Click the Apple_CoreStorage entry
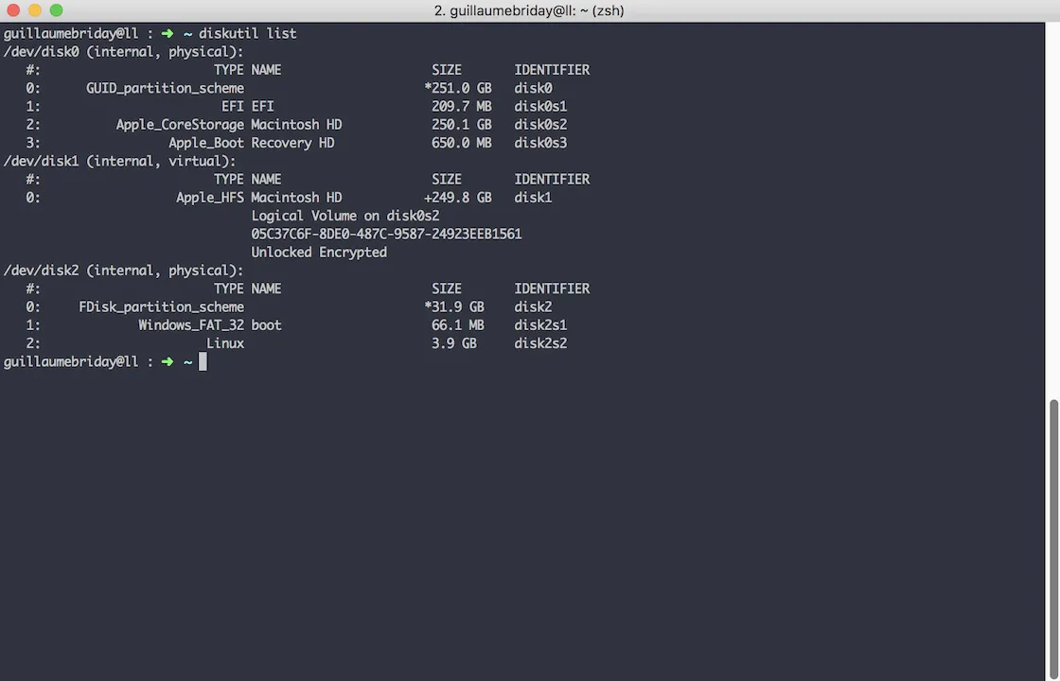 point(180,124)
